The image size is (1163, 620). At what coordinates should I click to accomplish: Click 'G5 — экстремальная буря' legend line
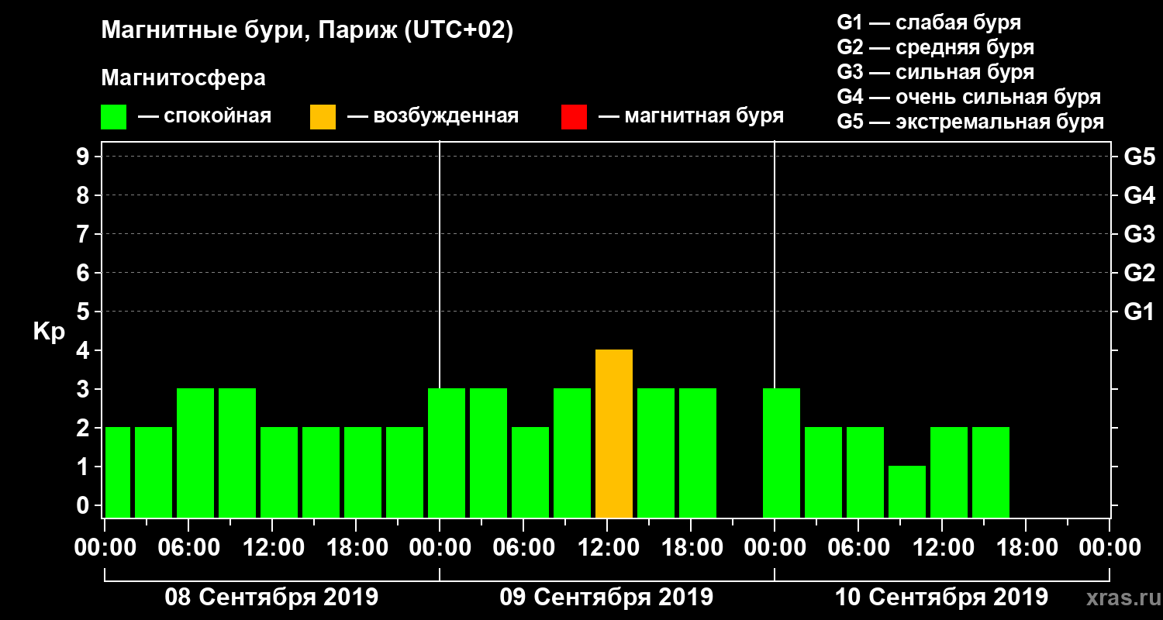pos(971,122)
